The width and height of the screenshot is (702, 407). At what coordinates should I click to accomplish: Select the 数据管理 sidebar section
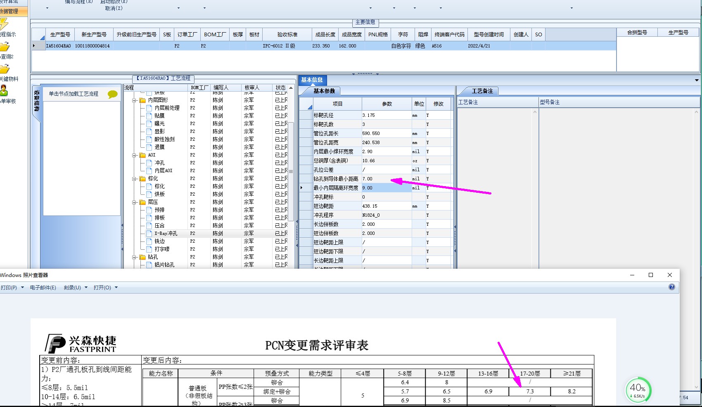pyautogui.click(x=14, y=11)
